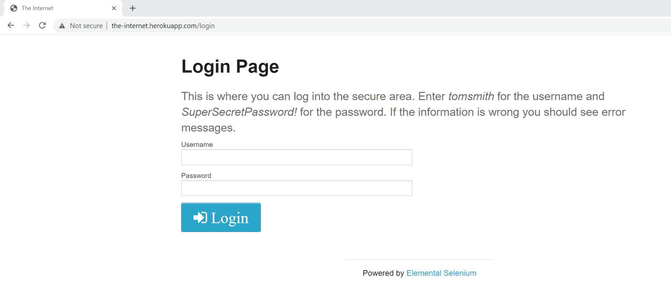
Task: Click the Username label
Action: pyautogui.click(x=196, y=144)
